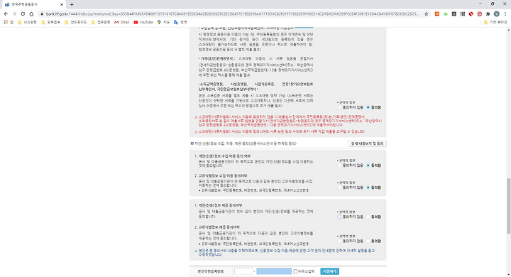Open the Chrome profile avatar
This screenshot has width=511, height=277.
coord(497,14)
